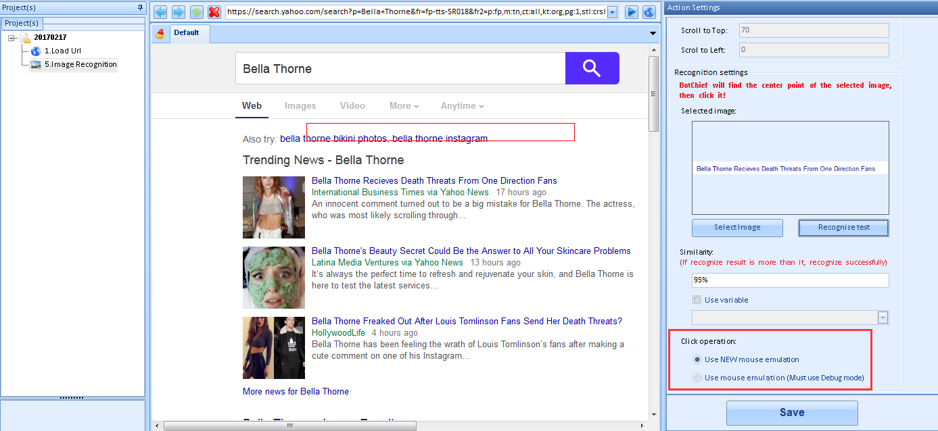Select Use mouse emulation (Debug mode) option

tap(697, 378)
